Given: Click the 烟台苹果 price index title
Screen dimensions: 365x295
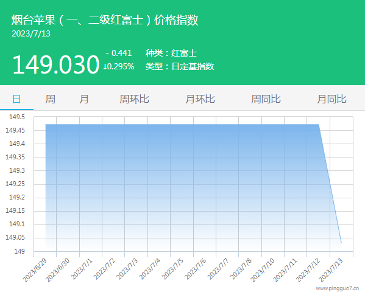Looking at the screenshot, I should click(105, 19).
